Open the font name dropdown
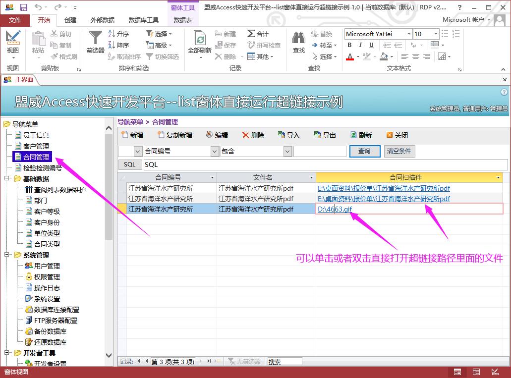Screen dimensions: 511x378 (409, 34)
